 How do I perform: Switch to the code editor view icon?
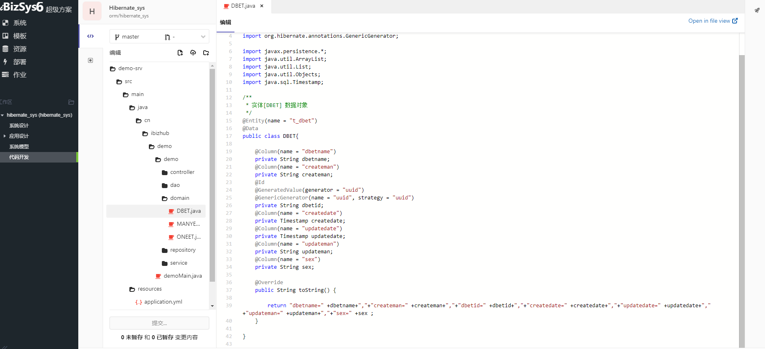coord(90,36)
